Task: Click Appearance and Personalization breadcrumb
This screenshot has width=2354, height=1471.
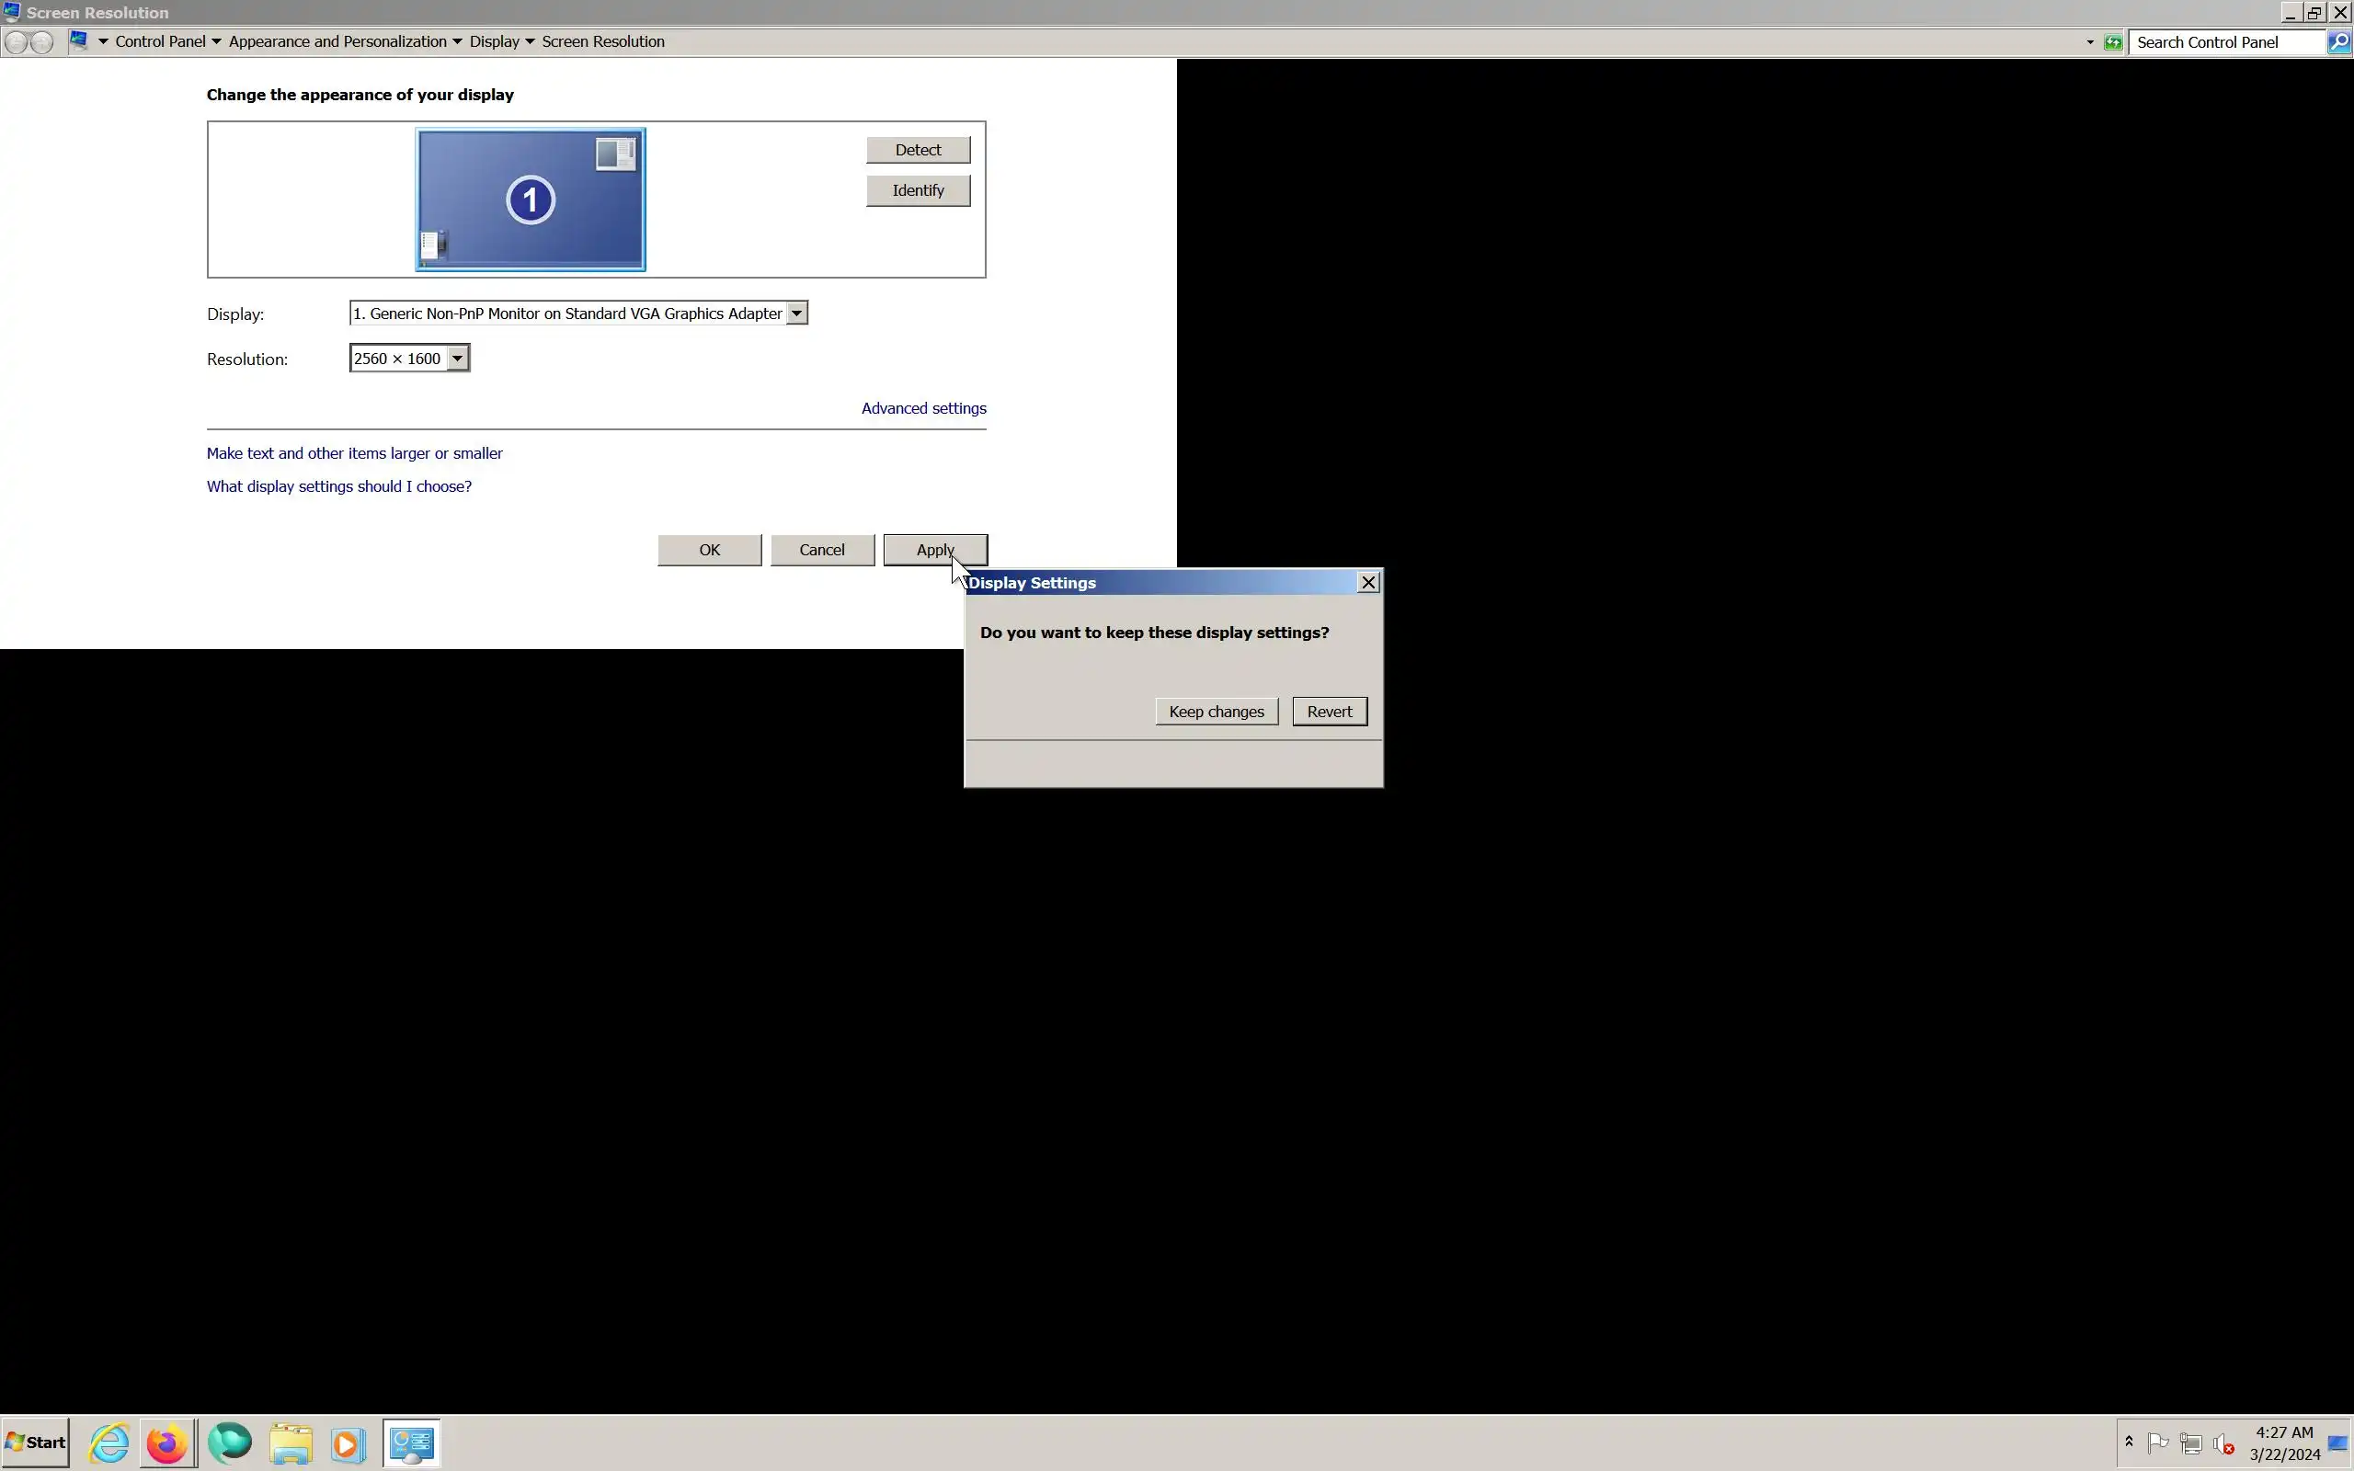Action: click(x=337, y=42)
